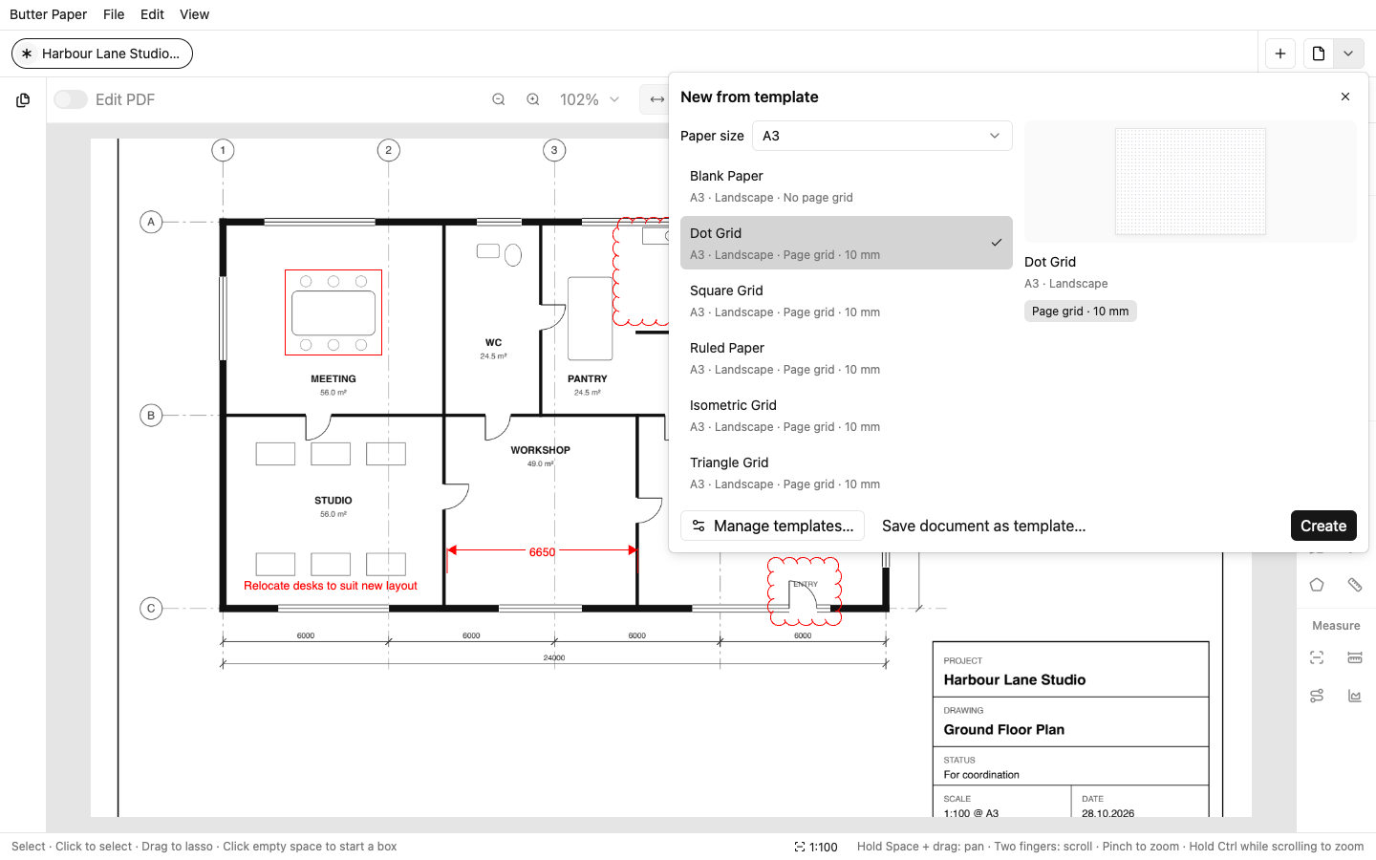Open the View menu
Screen dimensions: 1376x860
(x=194, y=14)
